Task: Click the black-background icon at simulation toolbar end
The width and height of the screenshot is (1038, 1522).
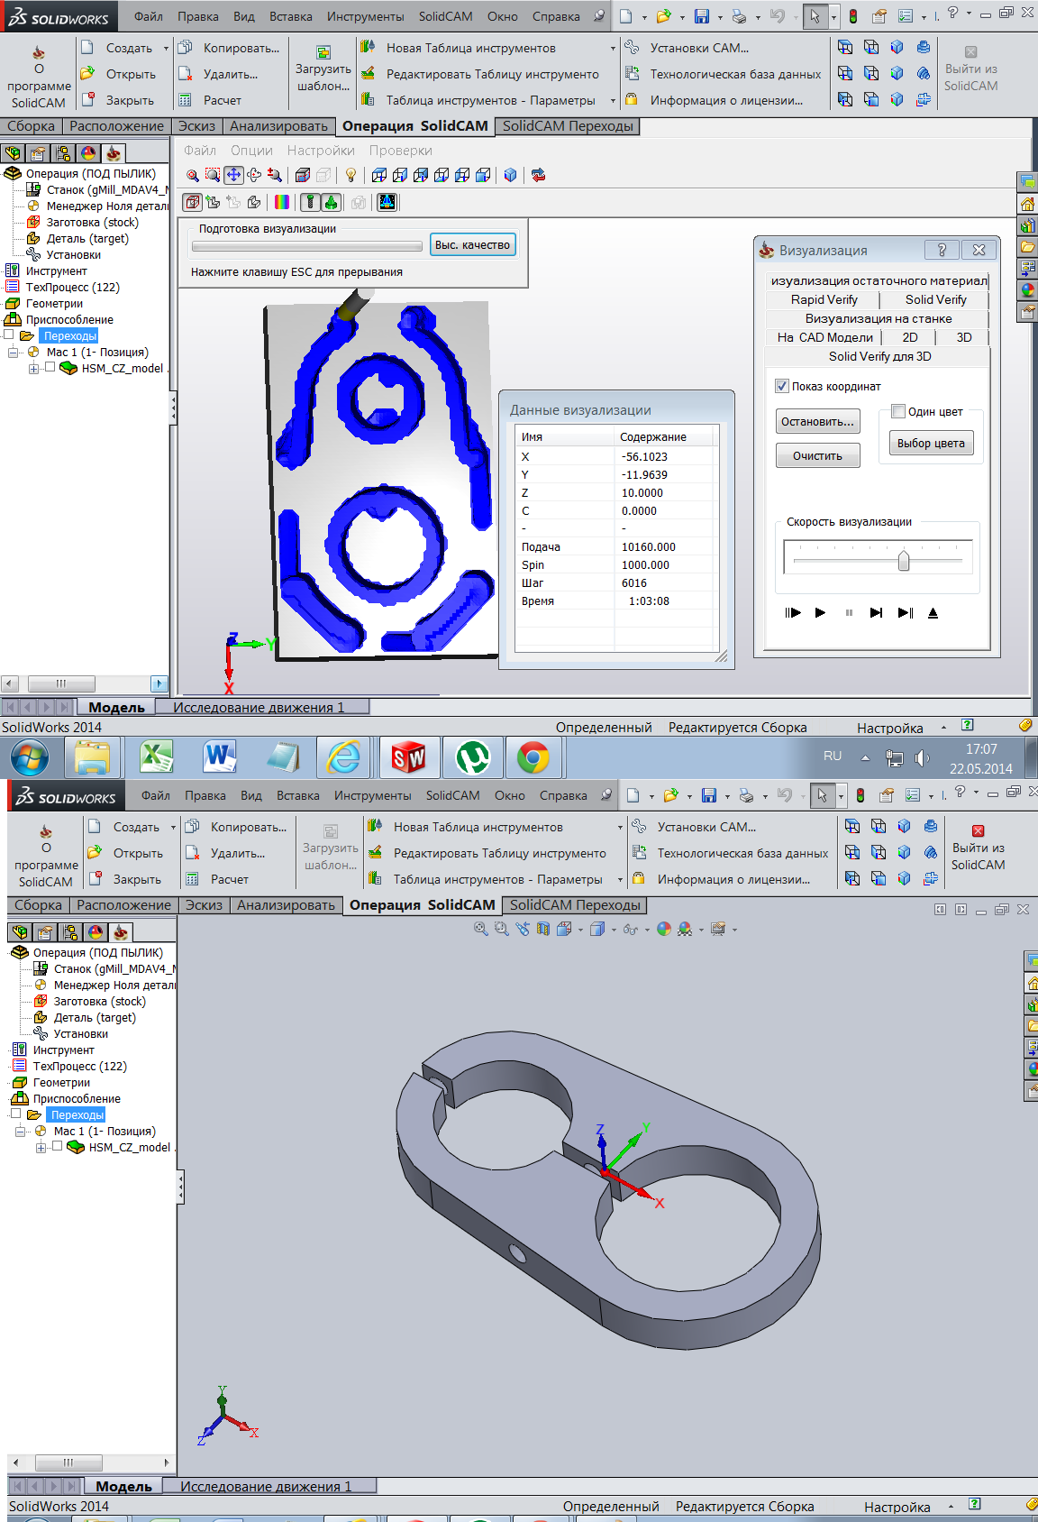Action: tap(387, 202)
